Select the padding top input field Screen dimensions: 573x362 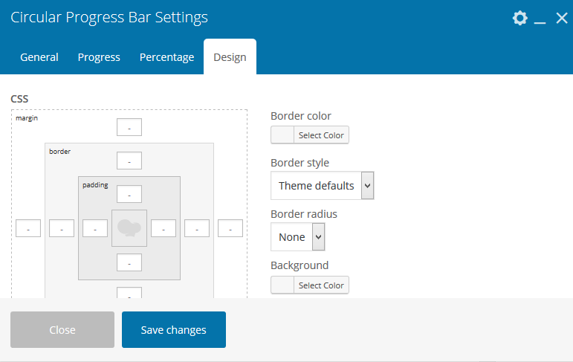click(129, 194)
